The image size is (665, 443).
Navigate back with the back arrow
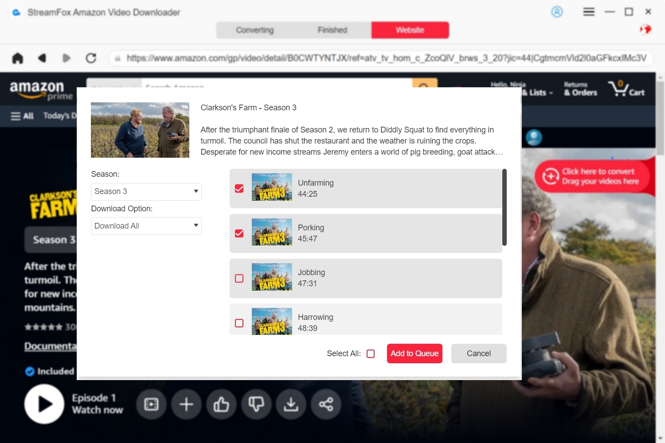pyautogui.click(x=42, y=58)
